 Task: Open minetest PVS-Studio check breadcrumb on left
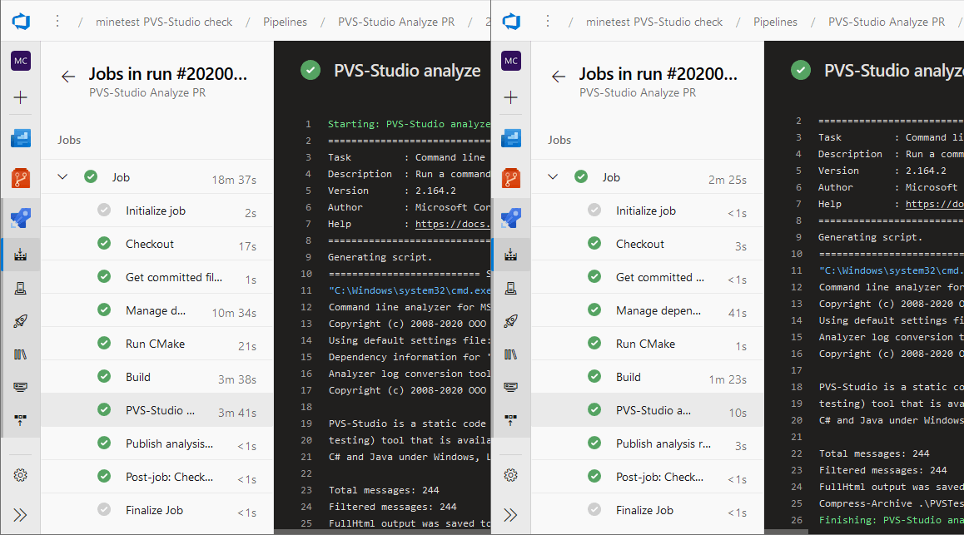[x=163, y=22]
